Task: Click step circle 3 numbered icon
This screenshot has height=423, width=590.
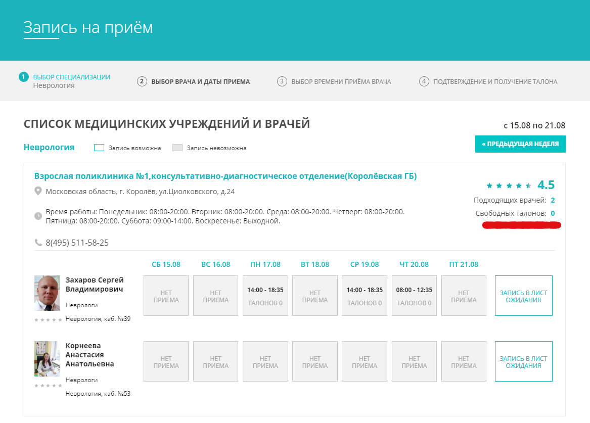Action: (281, 81)
